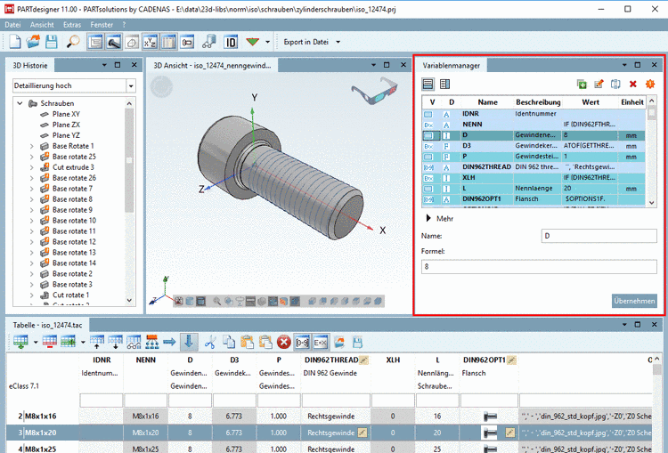Click the orange gear icon in Variablenmanager

click(x=650, y=84)
